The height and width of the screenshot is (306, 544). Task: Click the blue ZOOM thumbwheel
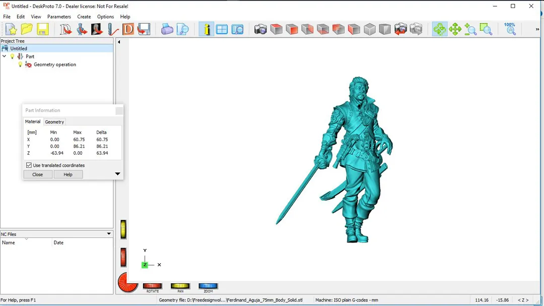pyautogui.click(x=208, y=286)
